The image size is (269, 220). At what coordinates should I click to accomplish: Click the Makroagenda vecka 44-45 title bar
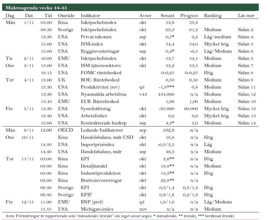[36, 8]
